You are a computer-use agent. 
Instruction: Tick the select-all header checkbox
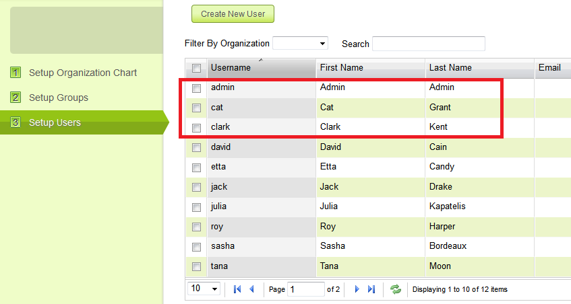point(196,68)
